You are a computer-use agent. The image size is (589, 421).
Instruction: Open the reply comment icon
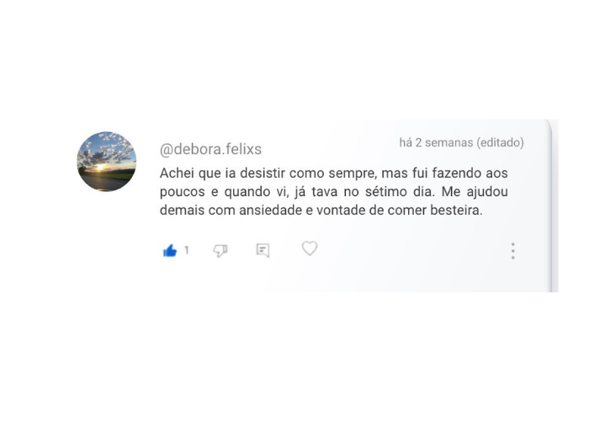tap(263, 250)
